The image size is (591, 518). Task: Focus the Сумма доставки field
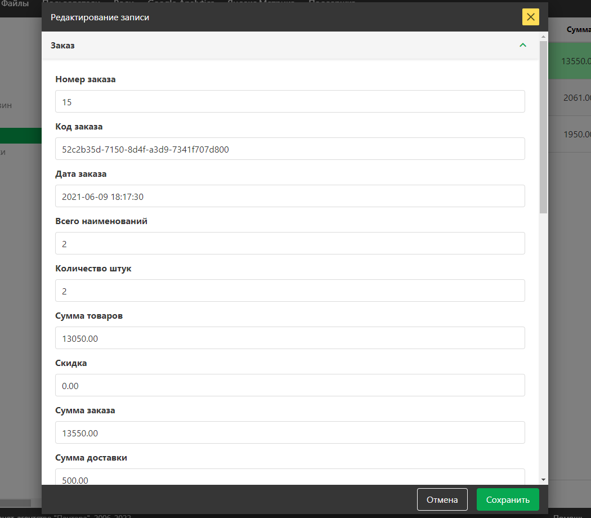(x=290, y=477)
